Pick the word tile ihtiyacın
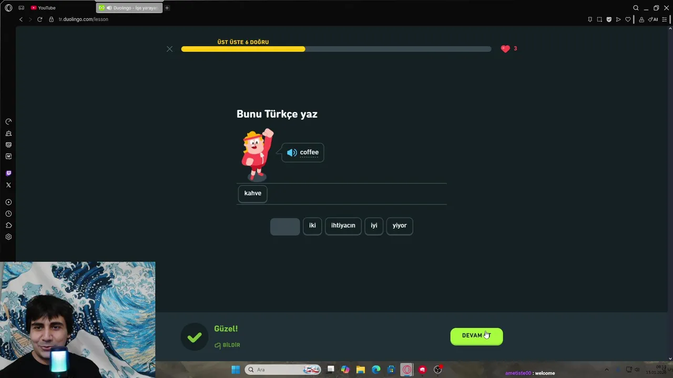 343,226
